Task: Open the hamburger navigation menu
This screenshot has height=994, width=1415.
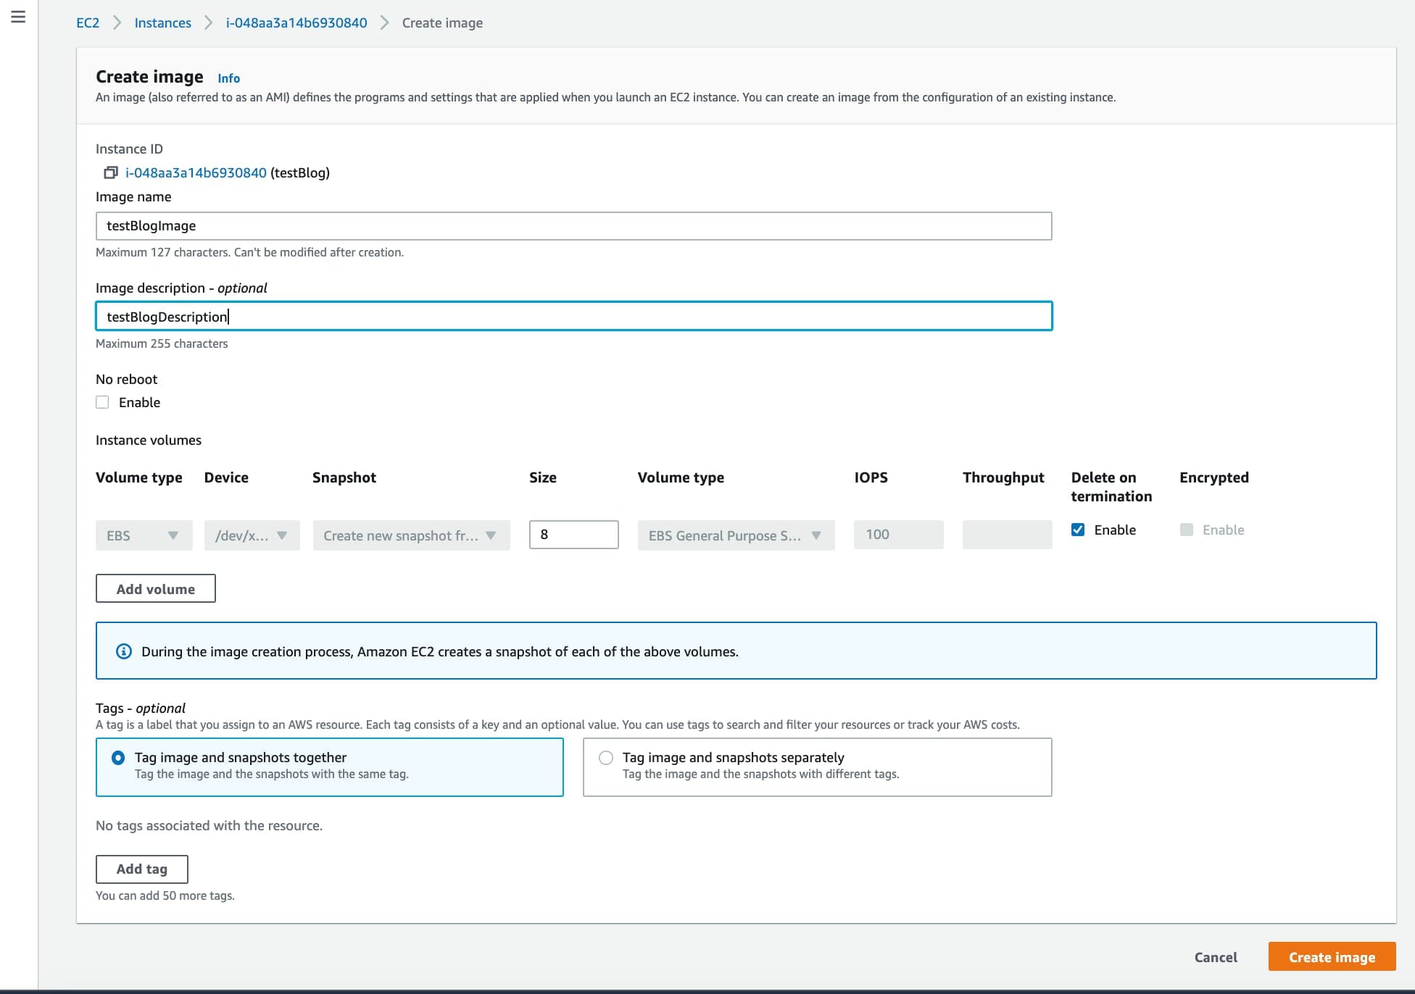Action: (18, 17)
